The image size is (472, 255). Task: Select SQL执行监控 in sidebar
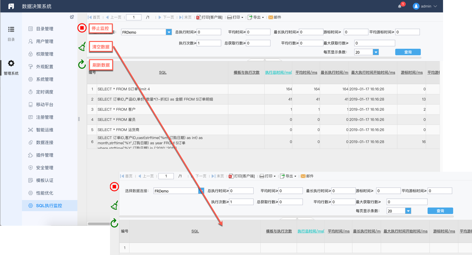tap(50, 206)
